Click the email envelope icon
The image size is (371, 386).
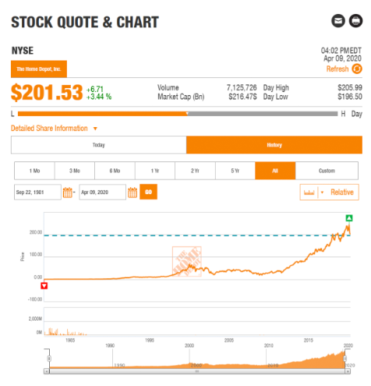(338, 21)
